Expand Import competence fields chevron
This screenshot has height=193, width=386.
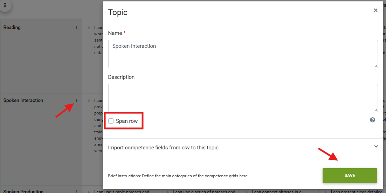tap(376, 146)
